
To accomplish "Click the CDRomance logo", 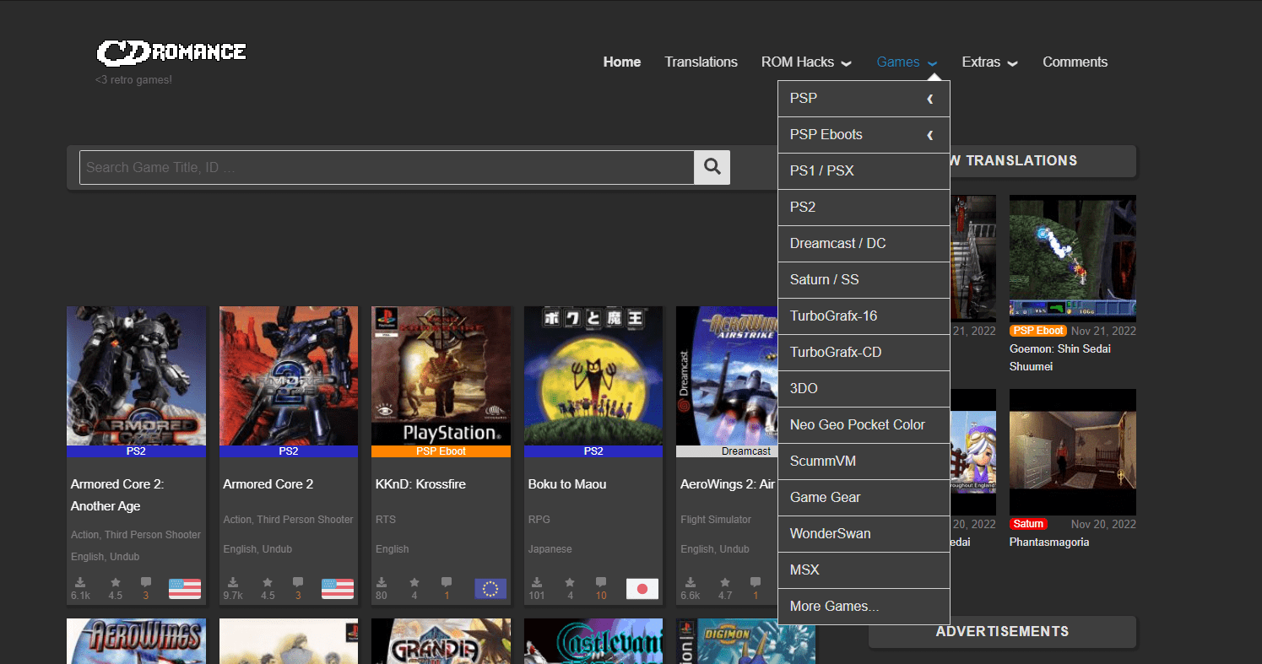I will click(x=171, y=52).
